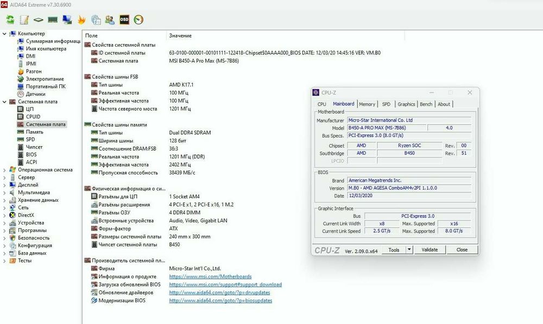
Task: Expand the Устройства tree node
Action: (x=4, y=223)
